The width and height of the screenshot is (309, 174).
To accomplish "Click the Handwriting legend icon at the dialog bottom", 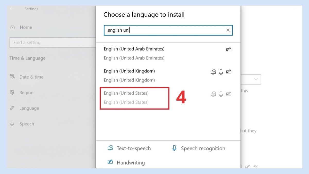I will [x=110, y=162].
